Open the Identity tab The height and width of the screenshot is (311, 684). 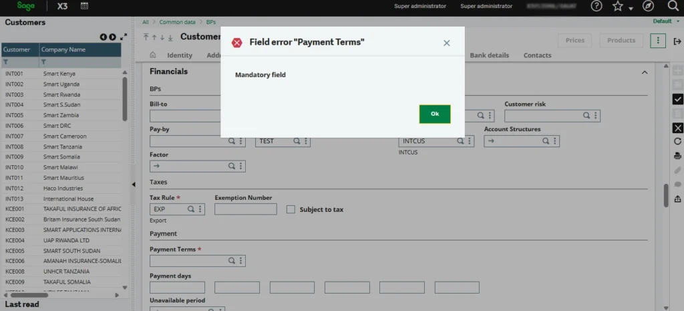click(x=180, y=55)
